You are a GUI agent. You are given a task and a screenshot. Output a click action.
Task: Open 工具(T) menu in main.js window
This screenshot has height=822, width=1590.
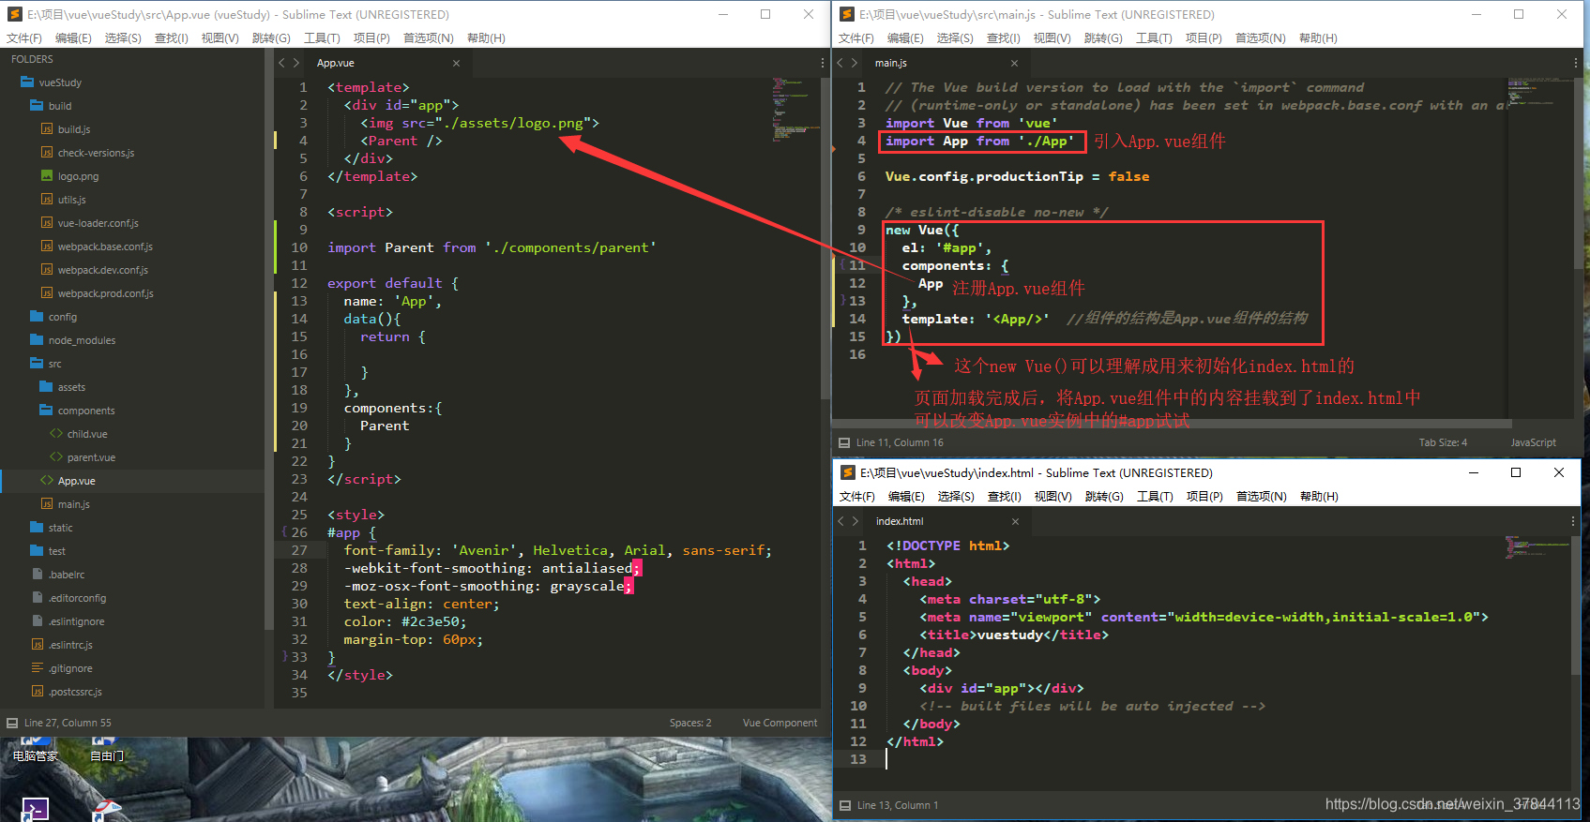tap(1154, 38)
